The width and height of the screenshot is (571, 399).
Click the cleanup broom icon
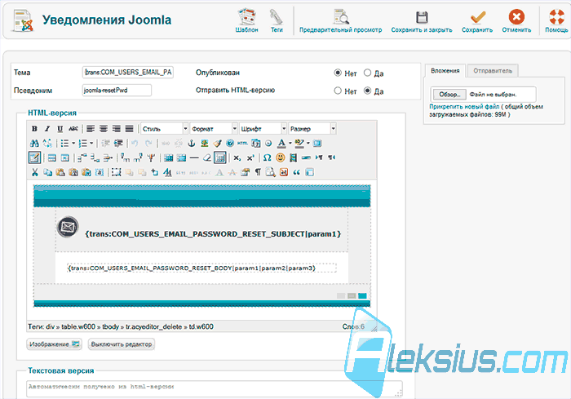218,144
